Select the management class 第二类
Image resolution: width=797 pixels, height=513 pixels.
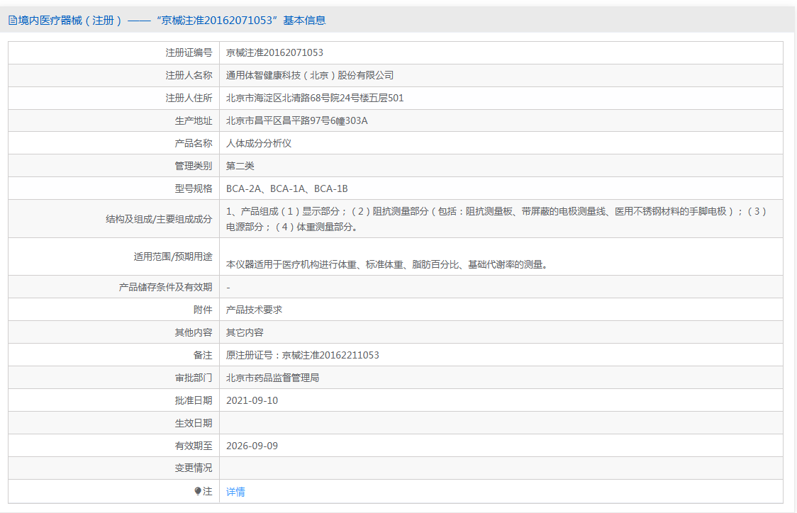point(240,166)
